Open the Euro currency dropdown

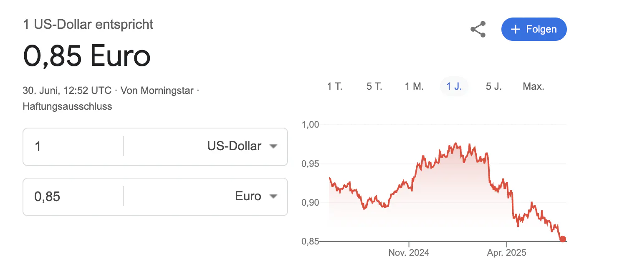tap(205, 196)
